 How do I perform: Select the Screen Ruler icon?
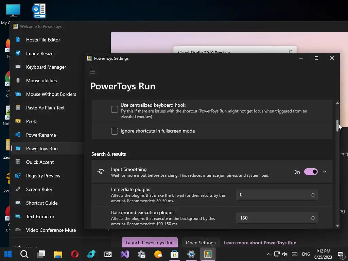click(x=18, y=189)
